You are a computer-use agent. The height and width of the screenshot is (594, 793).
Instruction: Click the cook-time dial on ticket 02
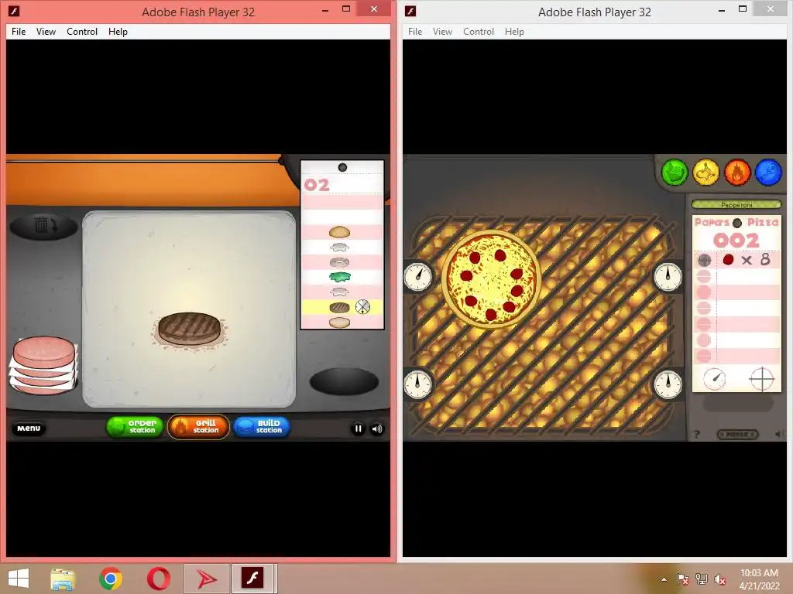362,306
